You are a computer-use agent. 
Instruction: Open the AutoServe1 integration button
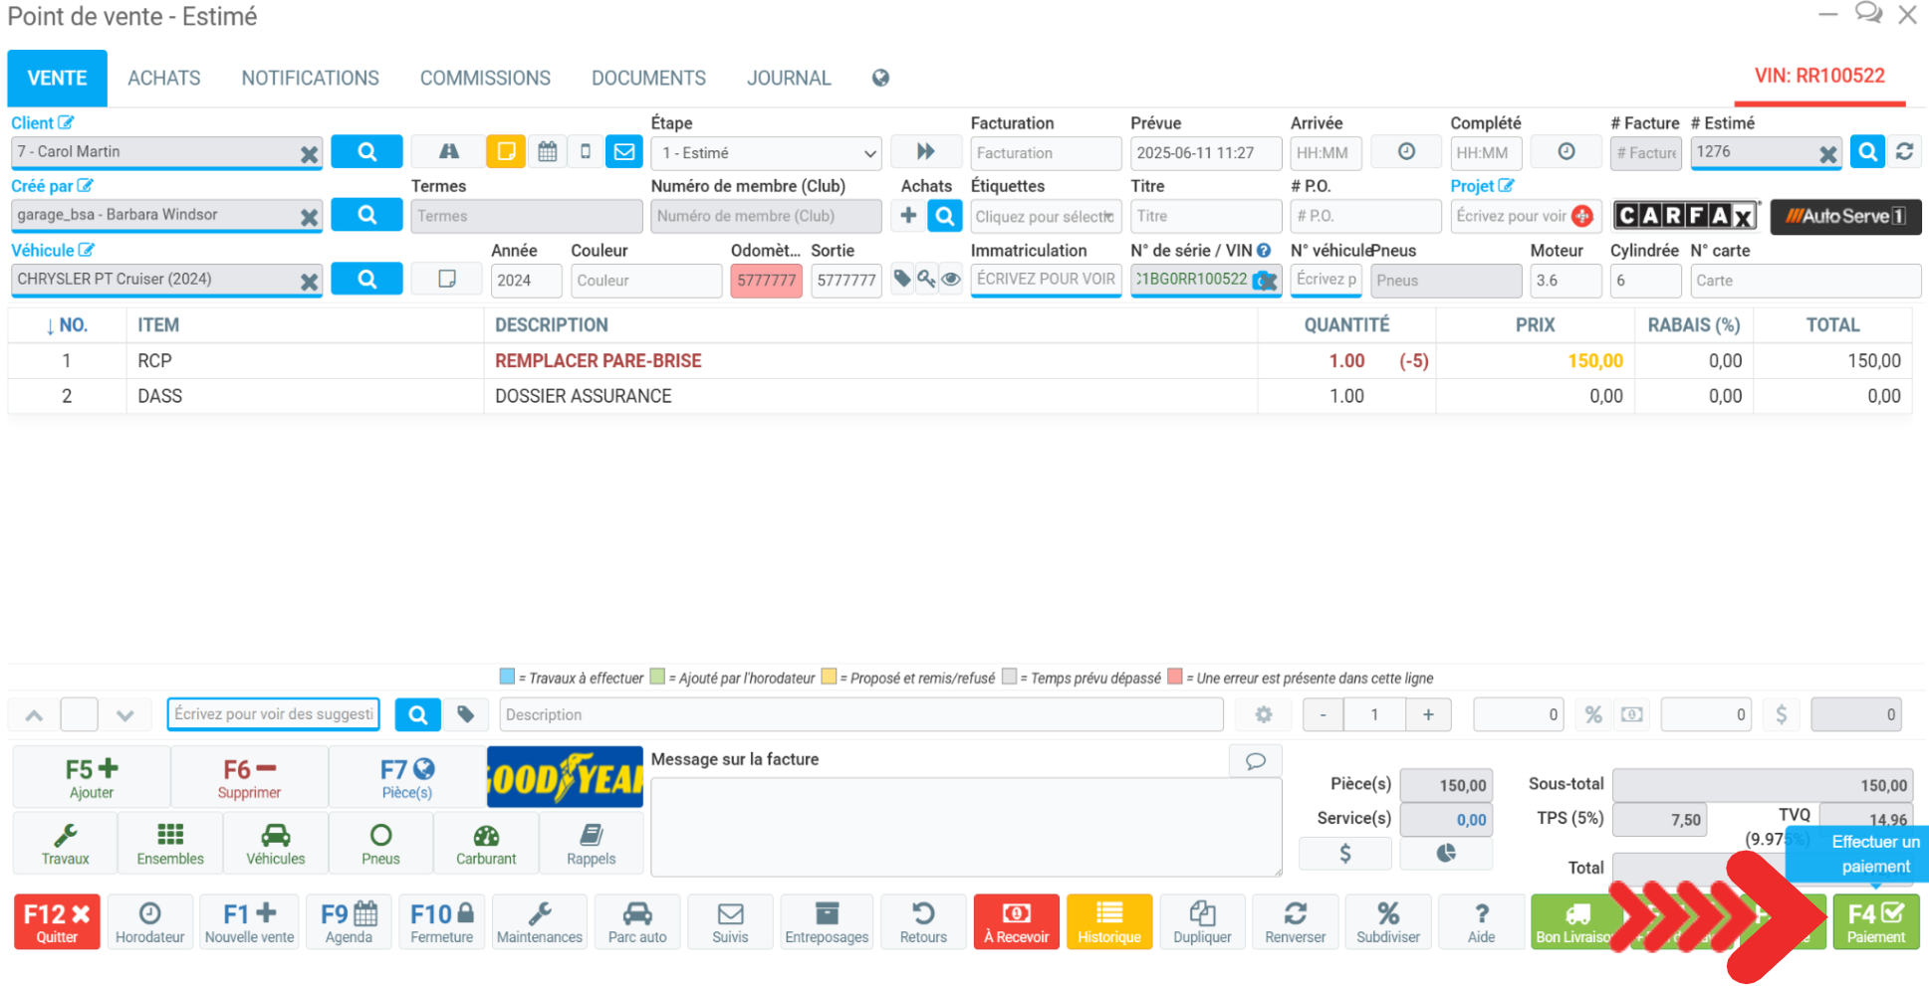1845,216
